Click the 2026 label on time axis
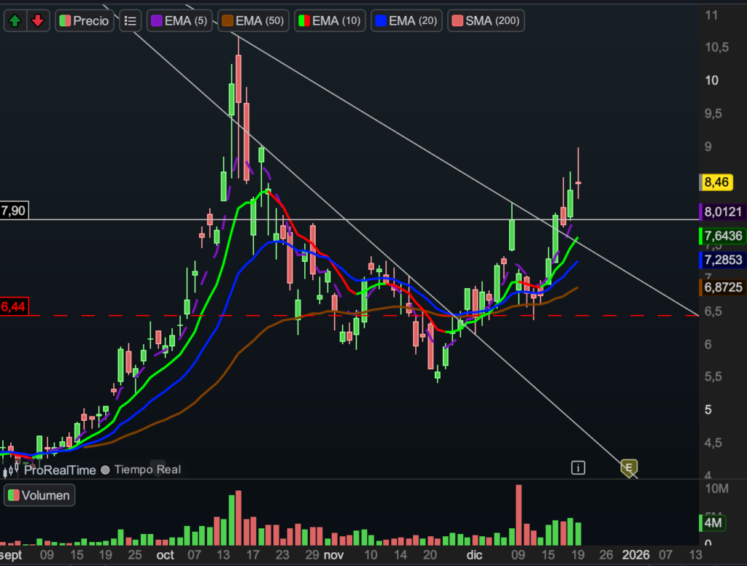 [632, 554]
